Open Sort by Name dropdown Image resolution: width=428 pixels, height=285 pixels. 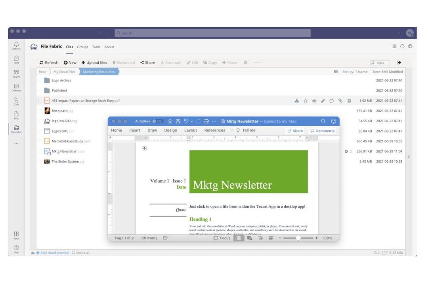coord(355,72)
